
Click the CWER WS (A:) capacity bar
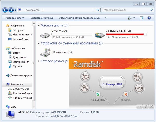(72, 34)
